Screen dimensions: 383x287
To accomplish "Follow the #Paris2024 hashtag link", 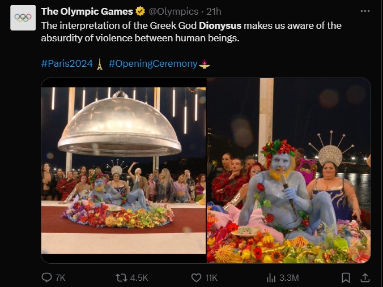I will click(66, 63).
